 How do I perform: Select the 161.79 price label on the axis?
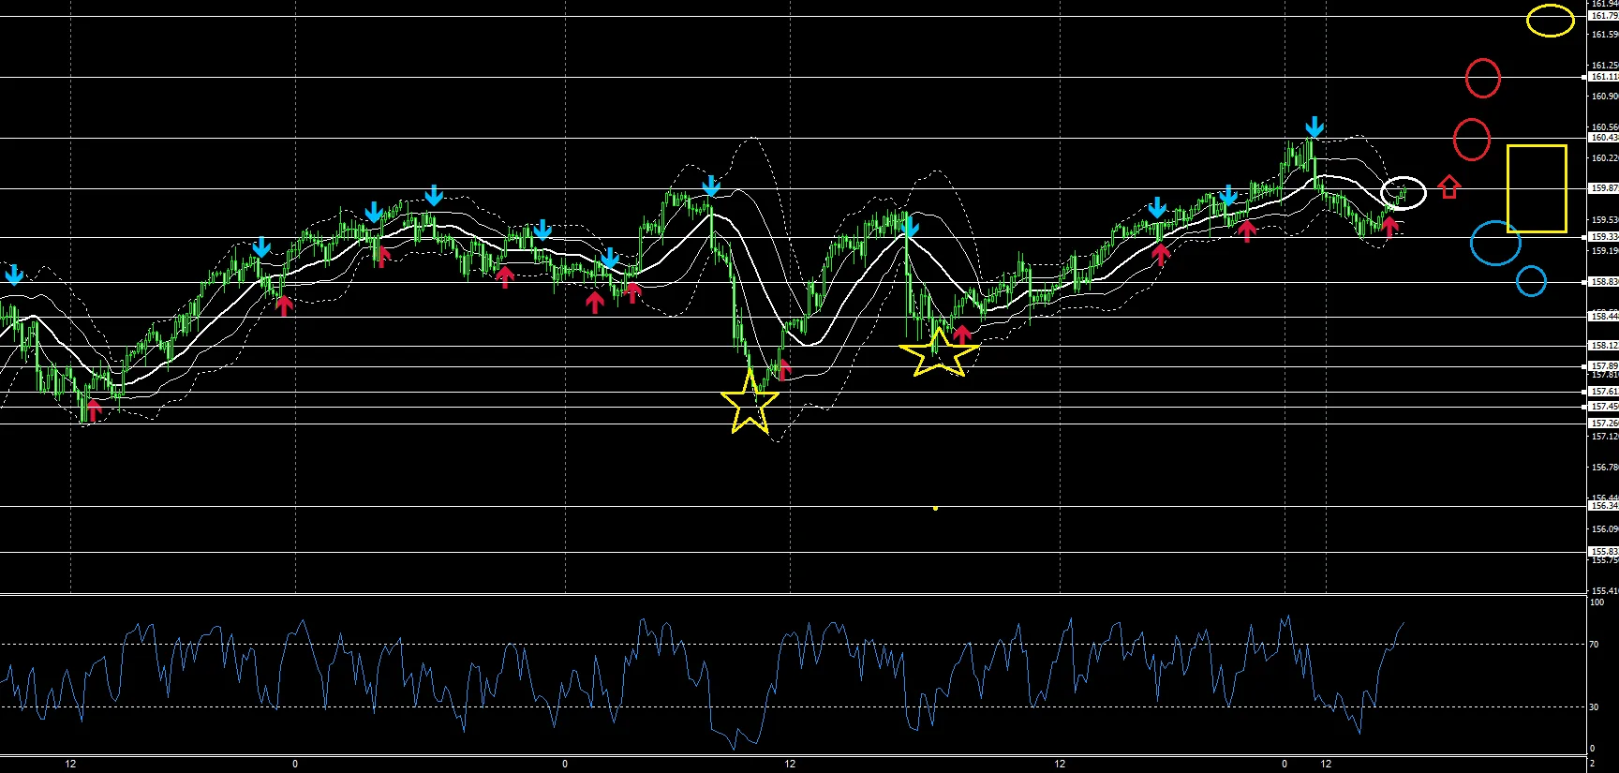coord(1603,16)
